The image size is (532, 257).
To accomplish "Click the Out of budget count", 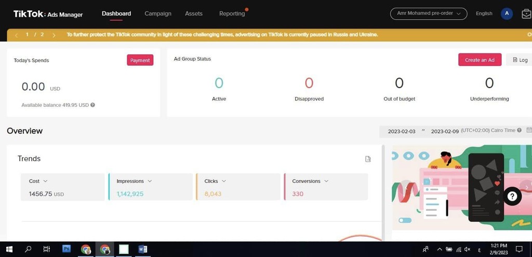I will (x=399, y=83).
